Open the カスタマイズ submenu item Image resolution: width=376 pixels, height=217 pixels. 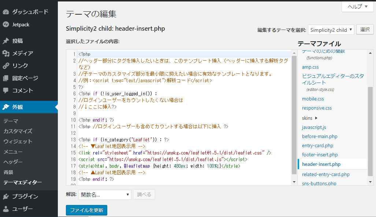pos(18,131)
